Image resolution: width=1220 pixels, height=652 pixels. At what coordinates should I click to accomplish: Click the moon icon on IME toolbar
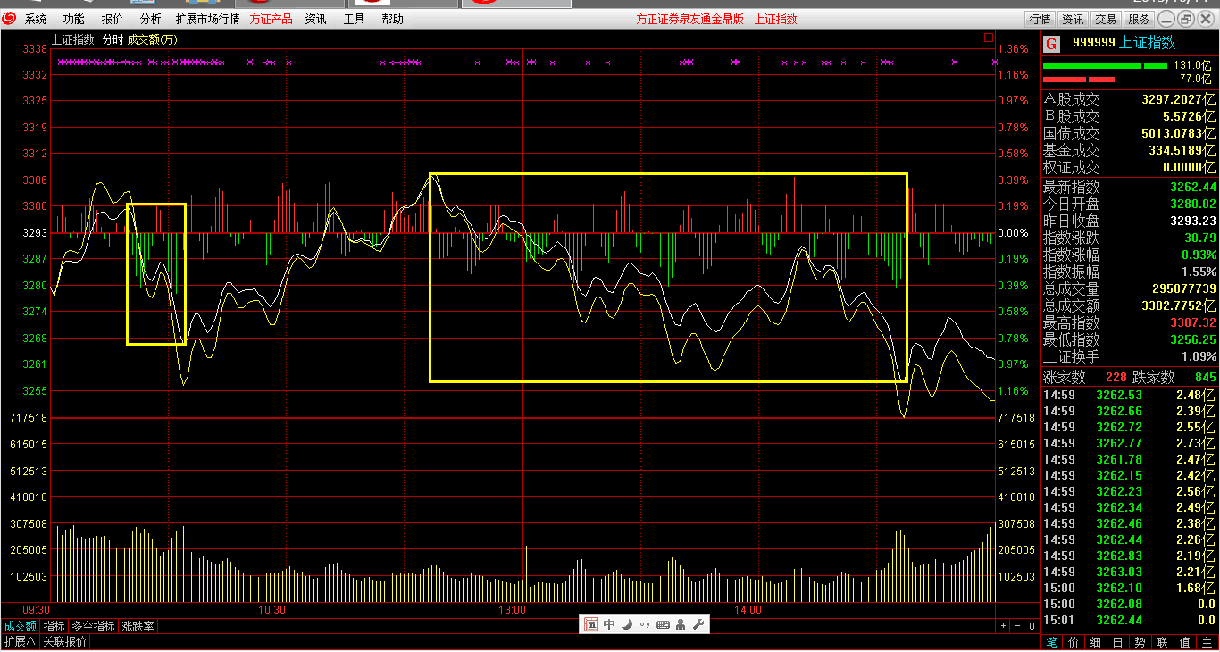pos(626,625)
